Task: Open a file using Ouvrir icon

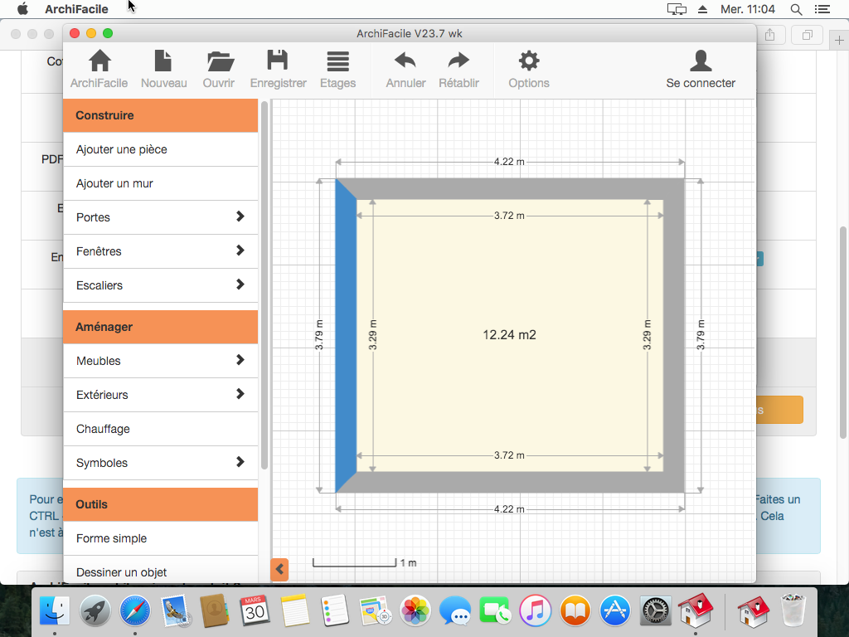Action: pyautogui.click(x=219, y=61)
